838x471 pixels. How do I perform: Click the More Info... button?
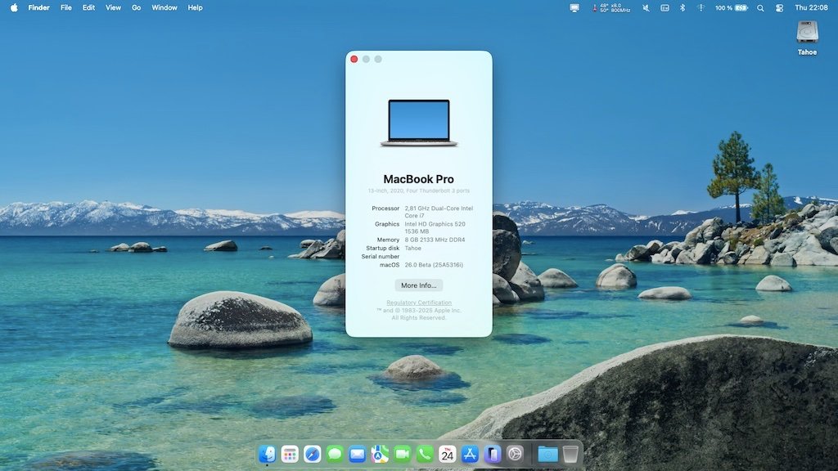coord(418,285)
